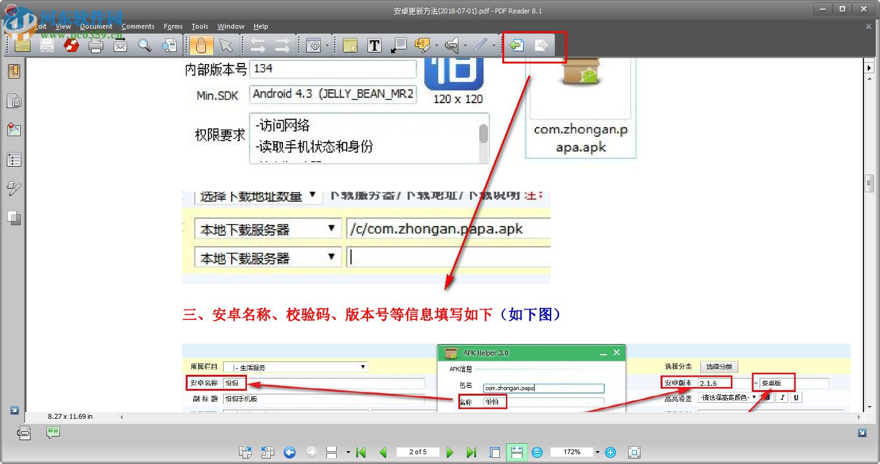
Task: Zoom in with the plus button
Action: pos(610,452)
